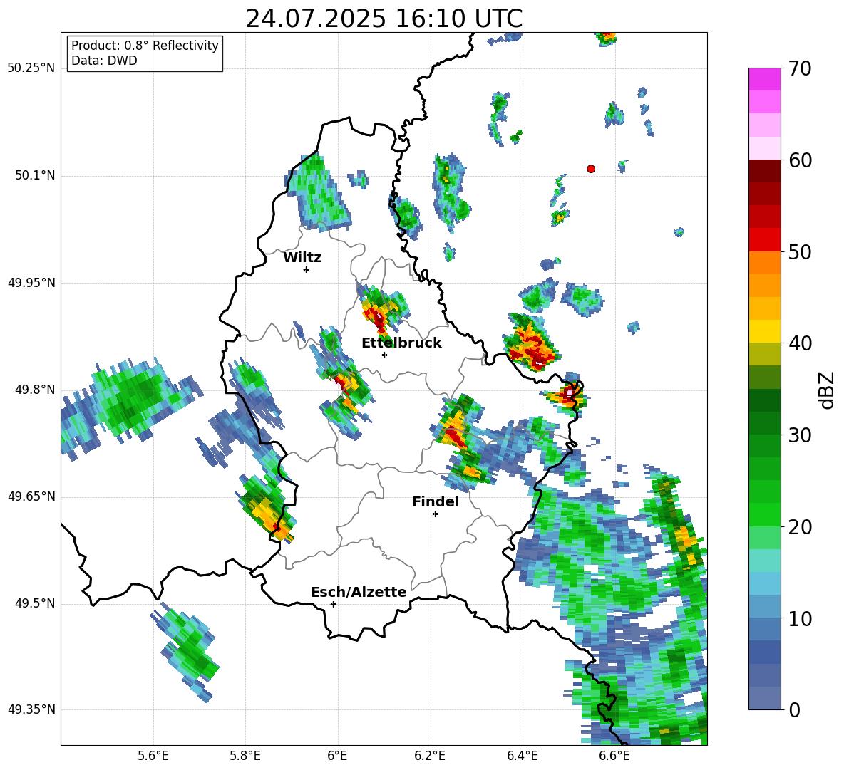
Task: Click the 49.5°N latitude label
Action: tap(34, 603)
